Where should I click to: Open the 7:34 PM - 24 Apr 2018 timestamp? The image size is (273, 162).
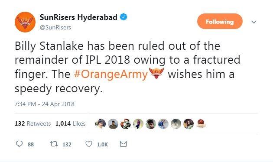tap(45, 104)
